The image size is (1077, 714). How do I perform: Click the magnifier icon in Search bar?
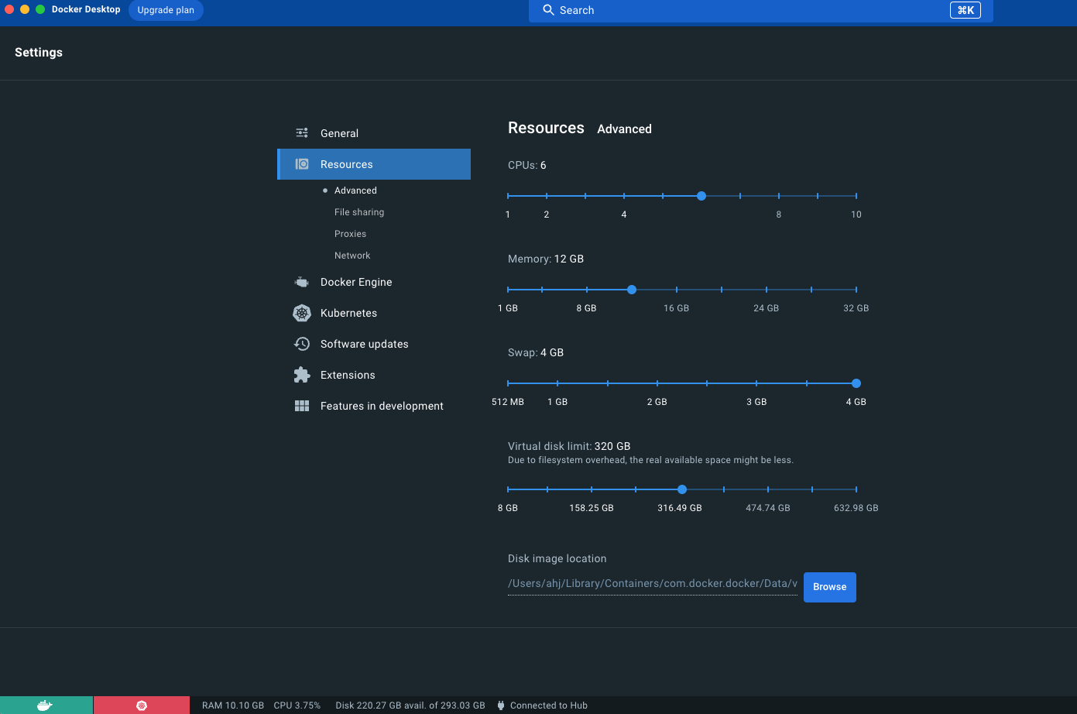pyautogui.click(x=548, y=10)
